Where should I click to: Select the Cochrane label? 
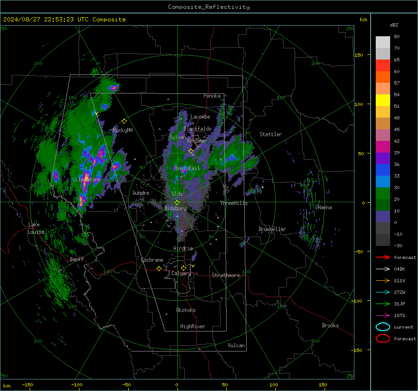click(x=152, y=260)
